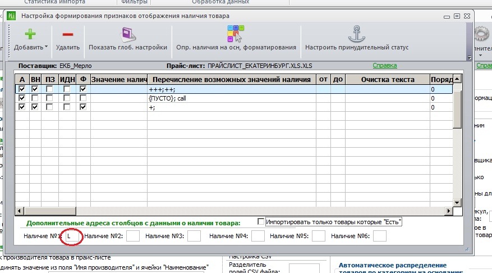Click Порядок value 0 in {ПУСТО}; call row
This screenshot has width=492, height=273.
441,98
